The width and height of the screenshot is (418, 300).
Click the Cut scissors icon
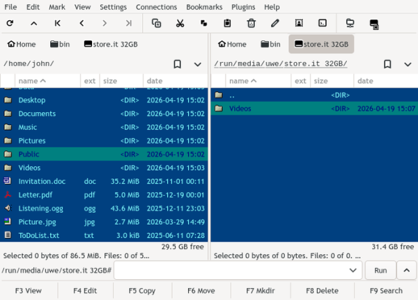click(x=180, y=23)
